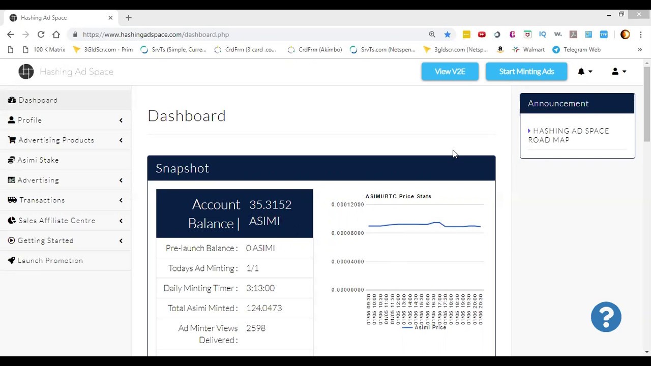Open the Telegram Web bookmark
This screenshot has width=651, height=366.
coord(577,50)
